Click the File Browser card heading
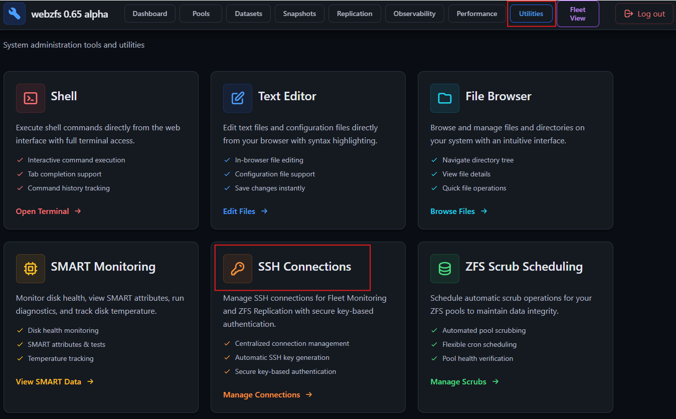676x419 pixels. pyautogui.click(x=498, y=96)
